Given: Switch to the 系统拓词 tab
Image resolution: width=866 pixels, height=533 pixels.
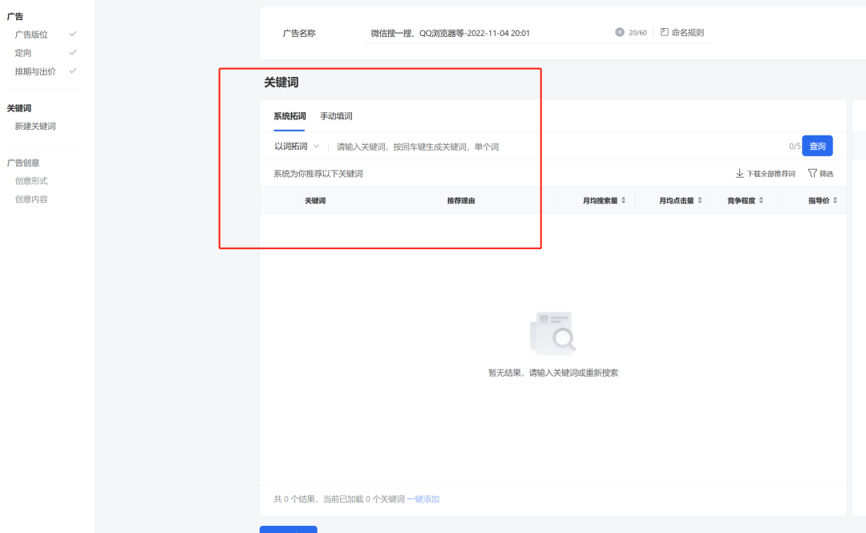Looking at the screenshot, I should point(289,116).
